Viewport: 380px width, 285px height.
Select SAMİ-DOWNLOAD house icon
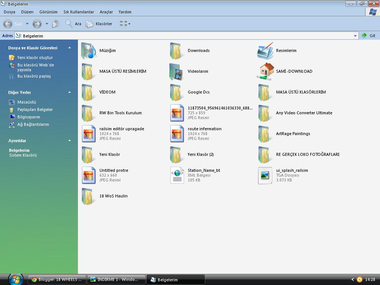[265, 72]
